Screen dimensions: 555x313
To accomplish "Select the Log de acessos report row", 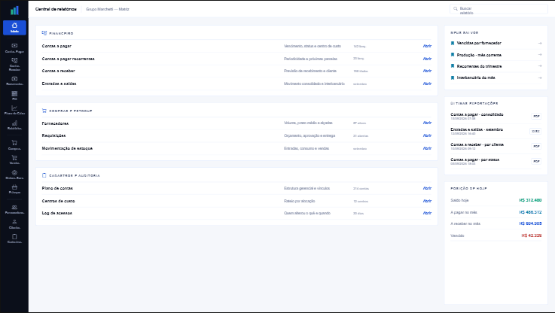I will pyautogui.click(x=236, y=213).
